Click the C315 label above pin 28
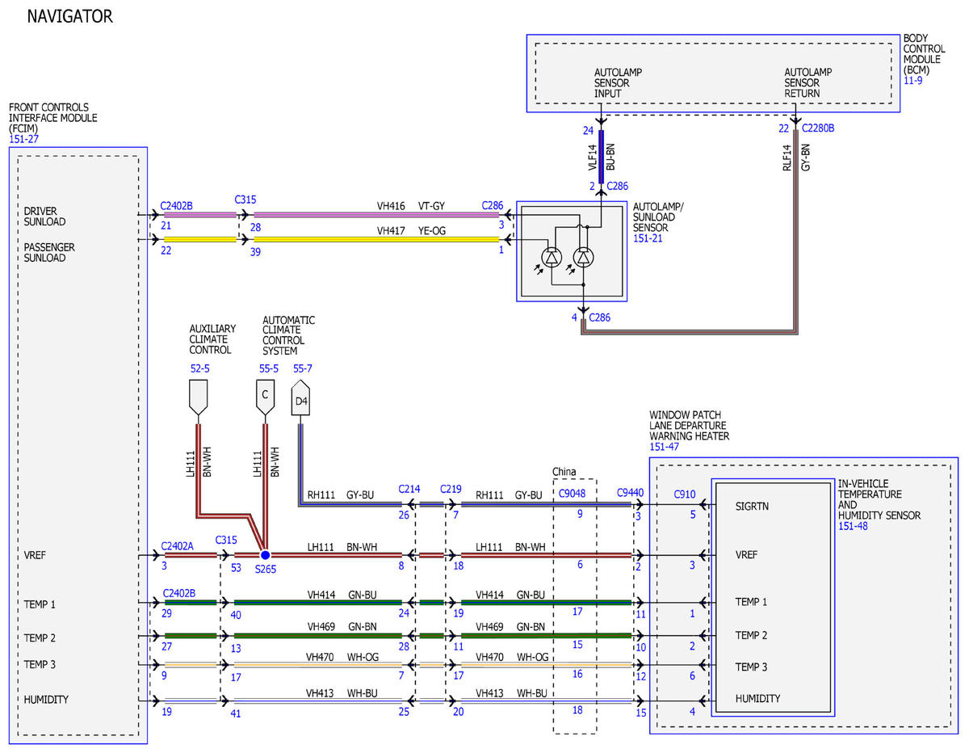This screenshot has height=749, width=969. point(245,199)
